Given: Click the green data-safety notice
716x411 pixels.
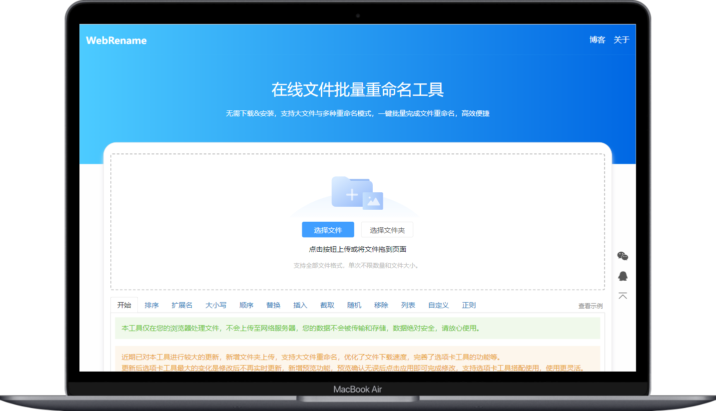Looking at the screenshot, I should 357,328.
